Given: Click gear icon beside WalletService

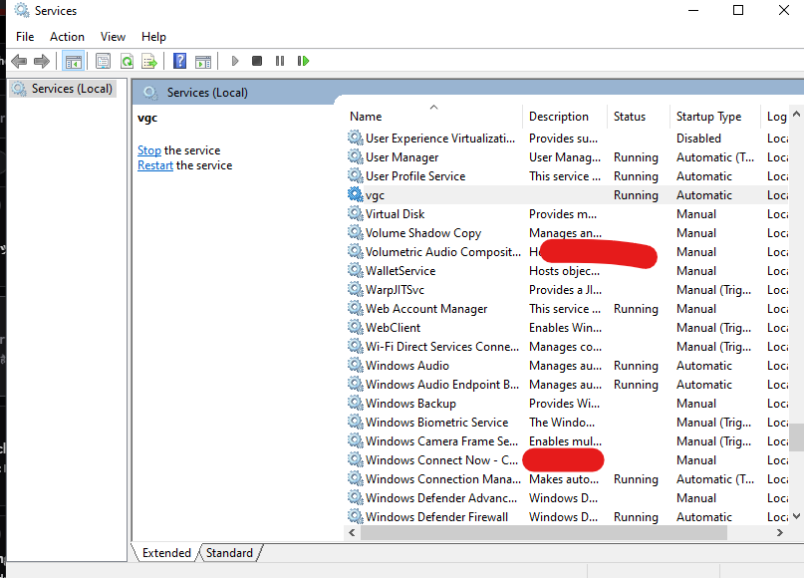Looking at the screenshot, I should (355, 271).
